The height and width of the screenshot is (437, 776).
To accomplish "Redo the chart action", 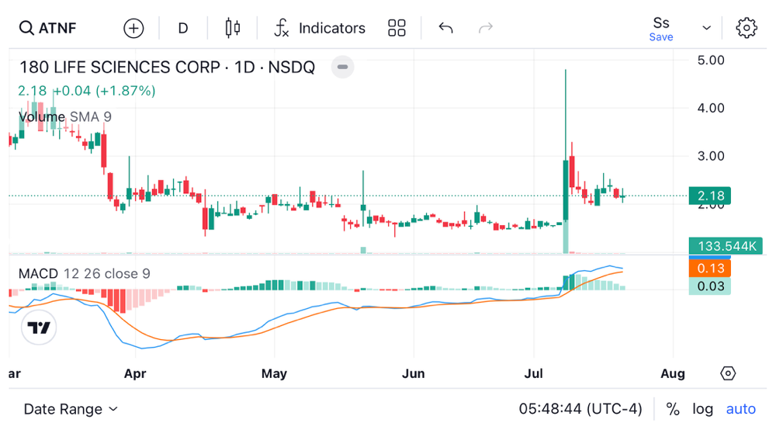I will click(x=486, y=28).
